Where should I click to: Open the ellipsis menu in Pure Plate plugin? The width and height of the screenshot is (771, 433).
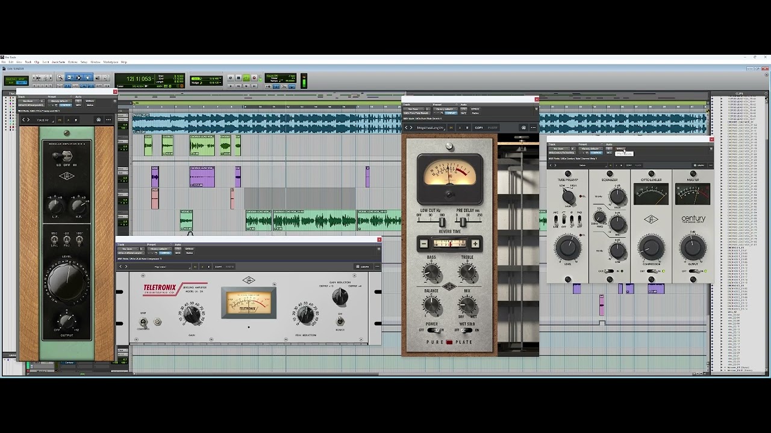533,127
